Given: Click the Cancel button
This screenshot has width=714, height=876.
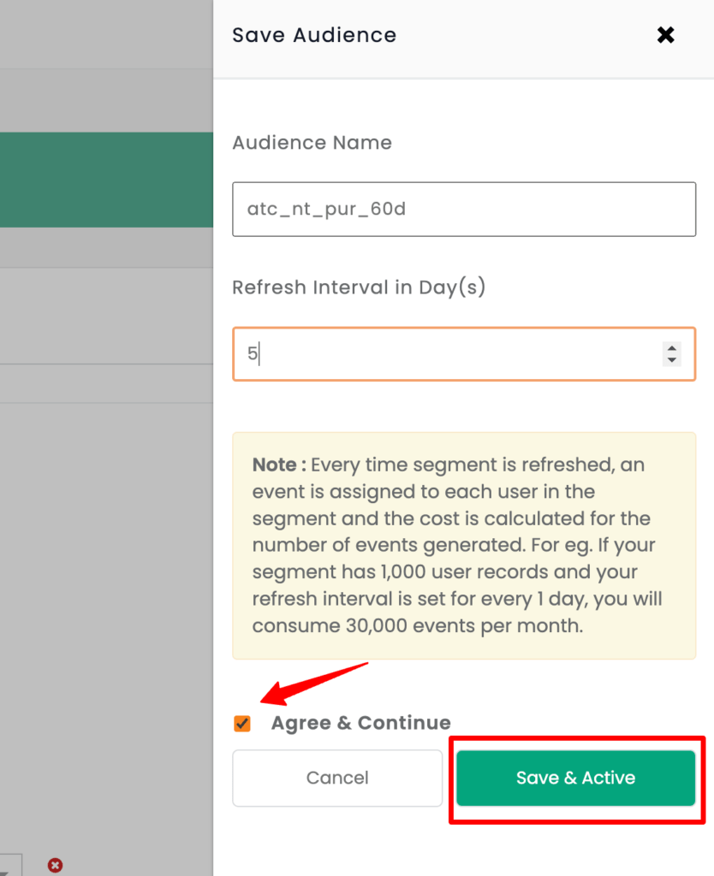Looking at the screenshot, I should [337, 778].
